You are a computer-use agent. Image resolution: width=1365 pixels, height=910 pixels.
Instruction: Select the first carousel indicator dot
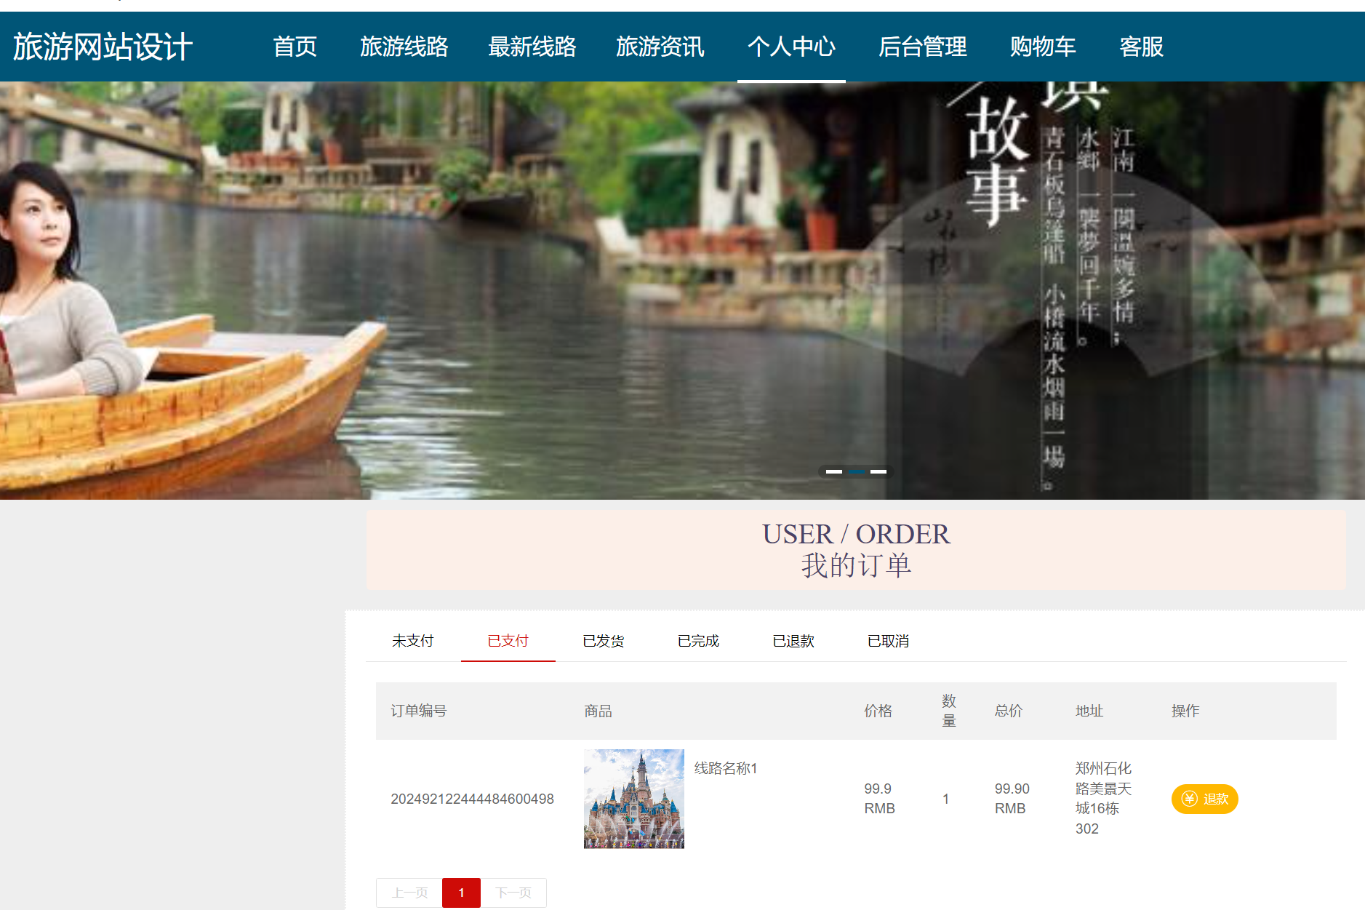tap(833, 471)
